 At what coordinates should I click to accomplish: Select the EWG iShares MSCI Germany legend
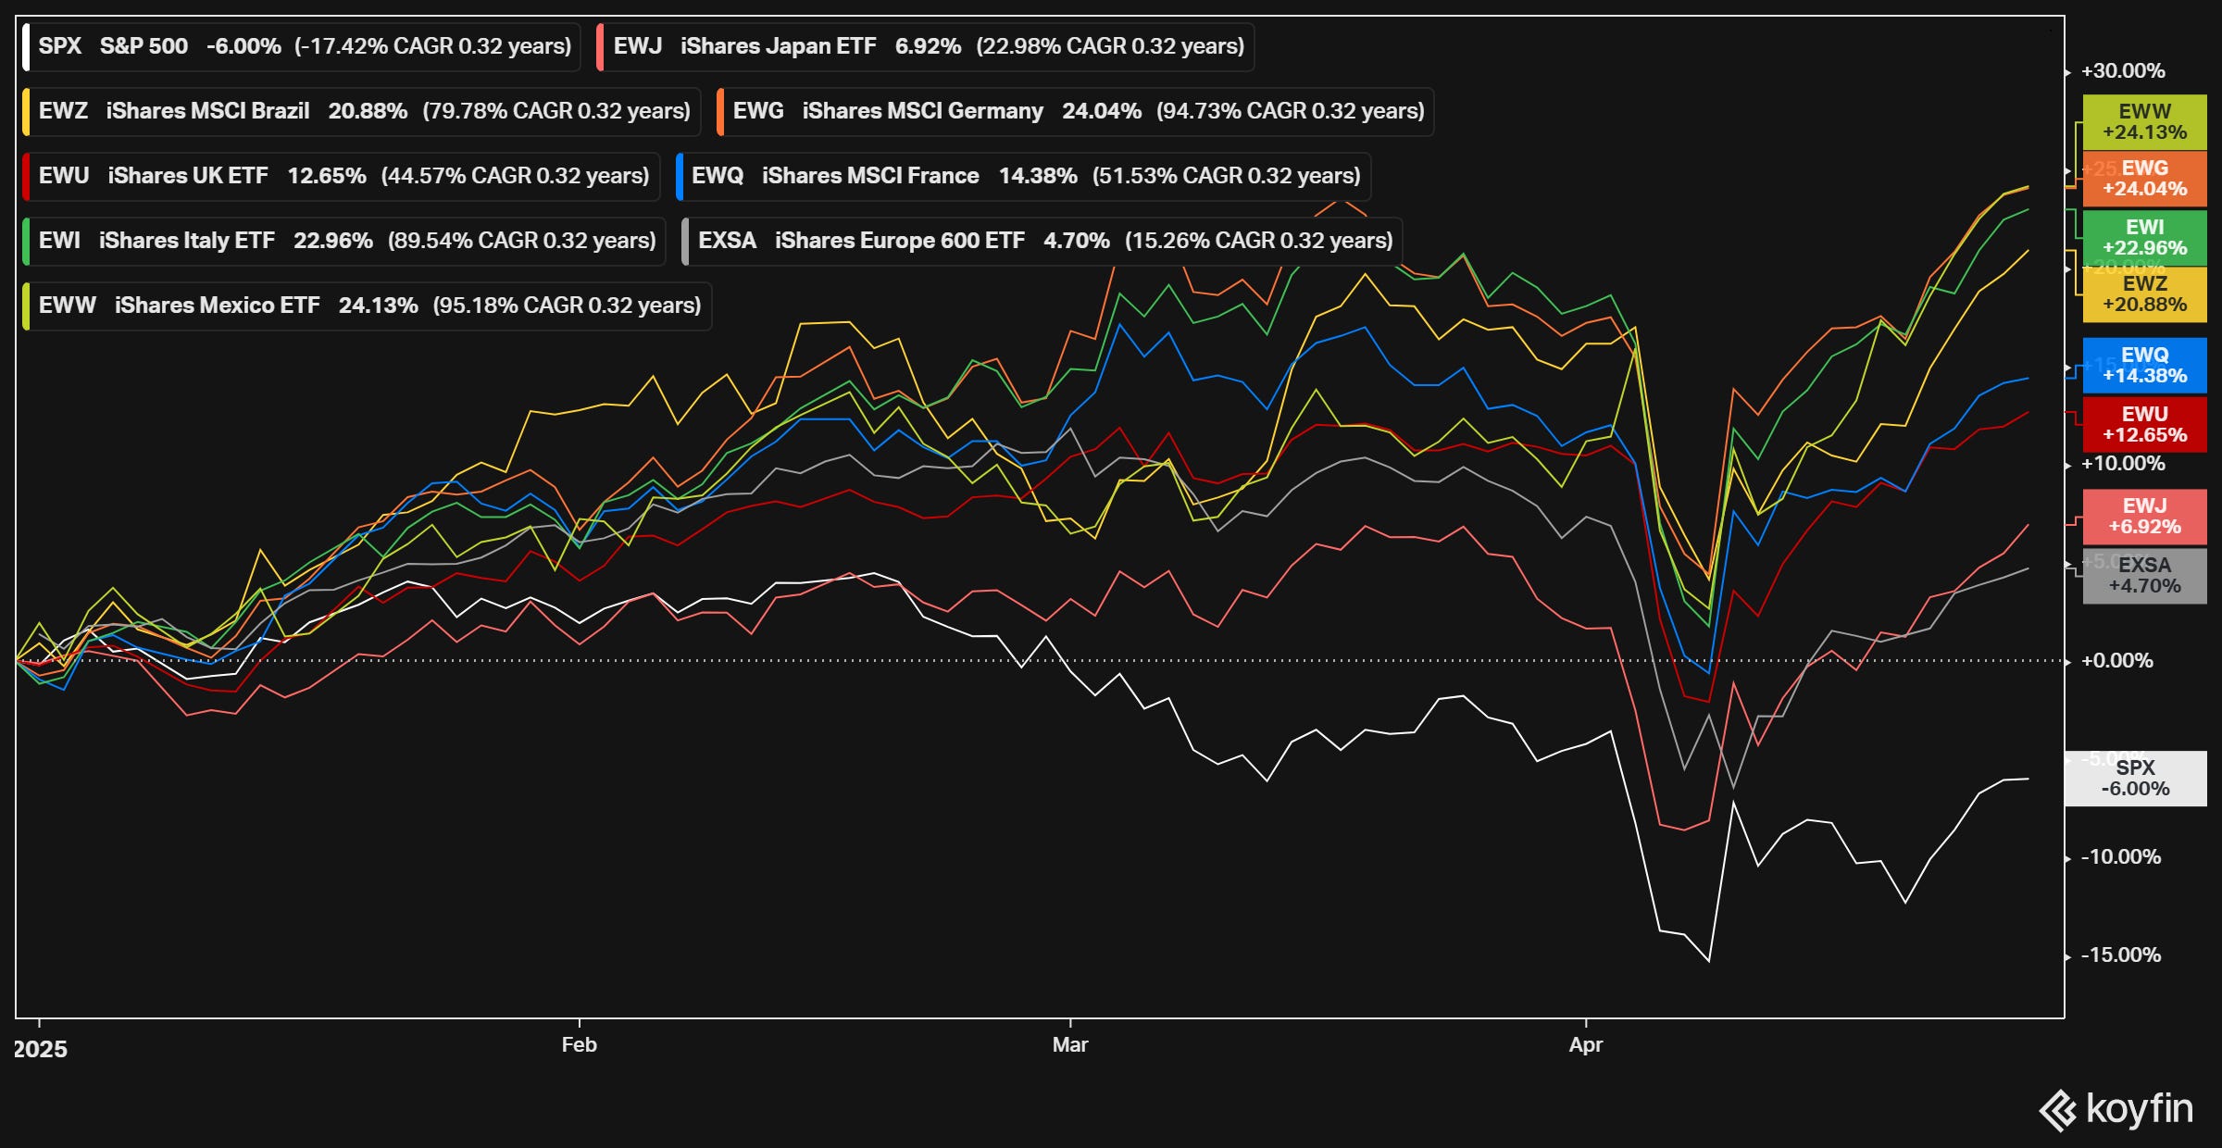coord(1076,111)
